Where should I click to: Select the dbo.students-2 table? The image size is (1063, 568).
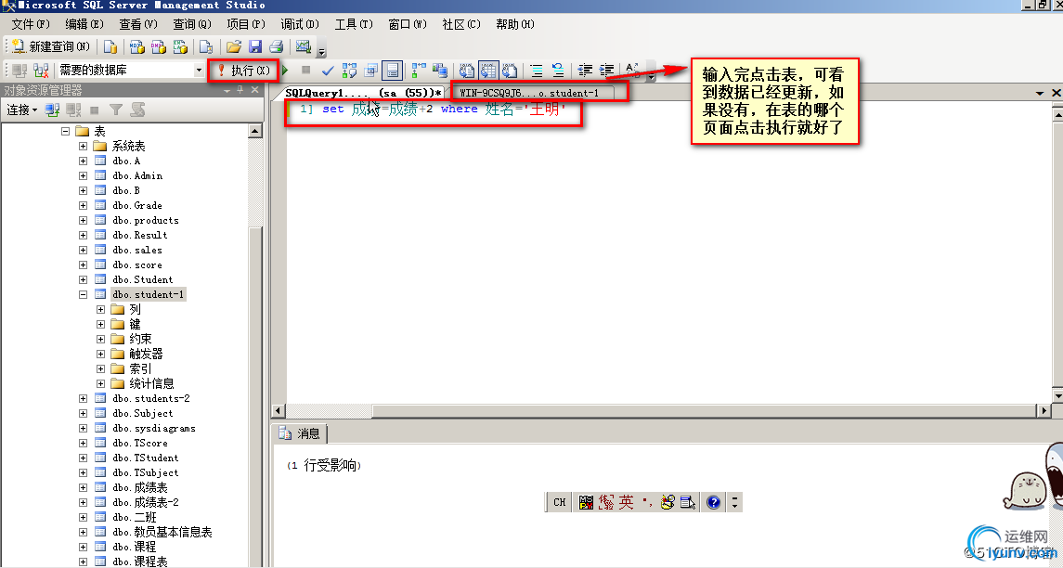[x=151, y=398]
